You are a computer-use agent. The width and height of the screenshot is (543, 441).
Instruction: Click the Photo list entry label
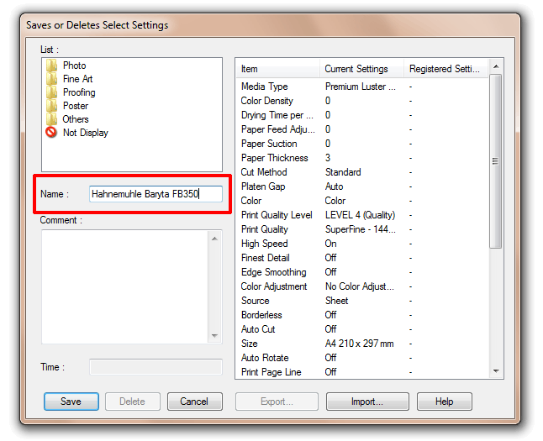(x=75, y=66)
